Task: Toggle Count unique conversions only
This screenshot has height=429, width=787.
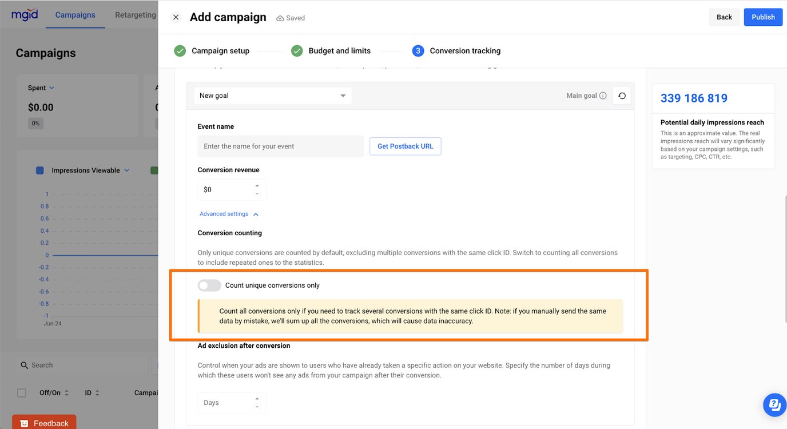Action: pos(209,285)
